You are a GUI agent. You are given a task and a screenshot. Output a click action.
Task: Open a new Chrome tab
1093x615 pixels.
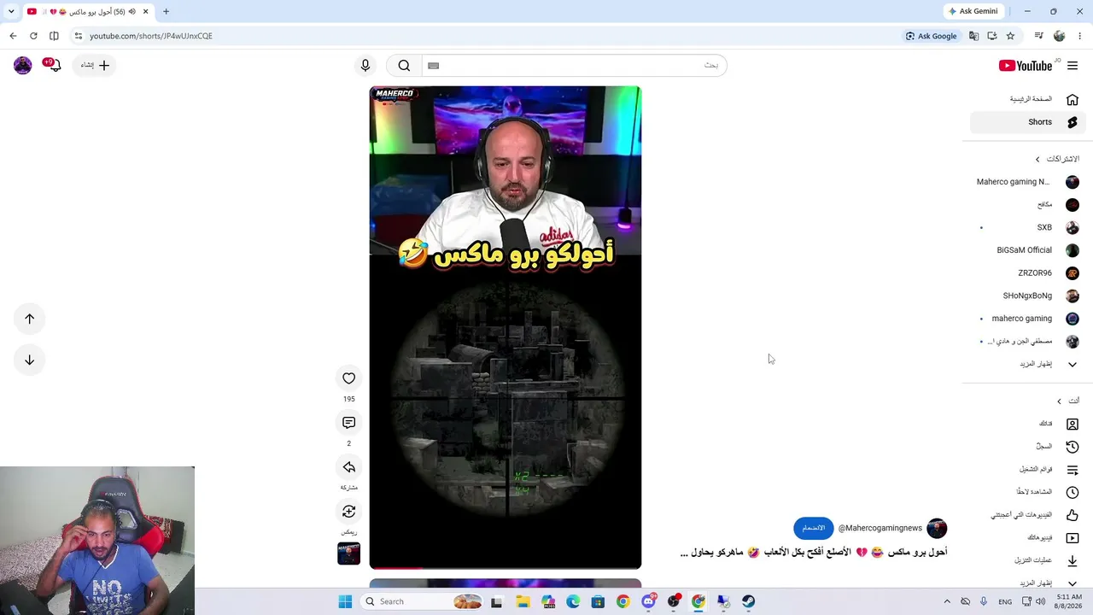click(166, 11)
